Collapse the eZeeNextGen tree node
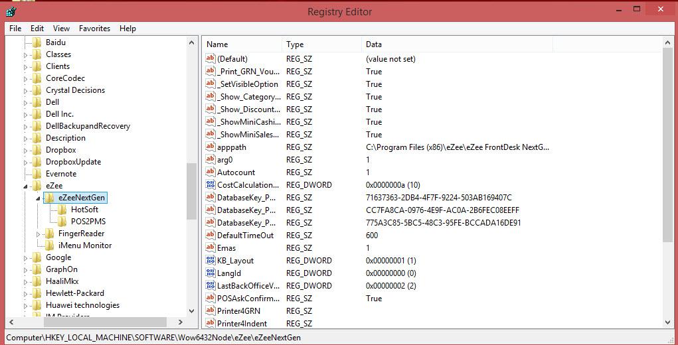The height and width of the screenshot is (345, 678). 38,198
